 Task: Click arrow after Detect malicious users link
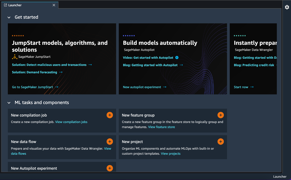click(x=90, y=65)
